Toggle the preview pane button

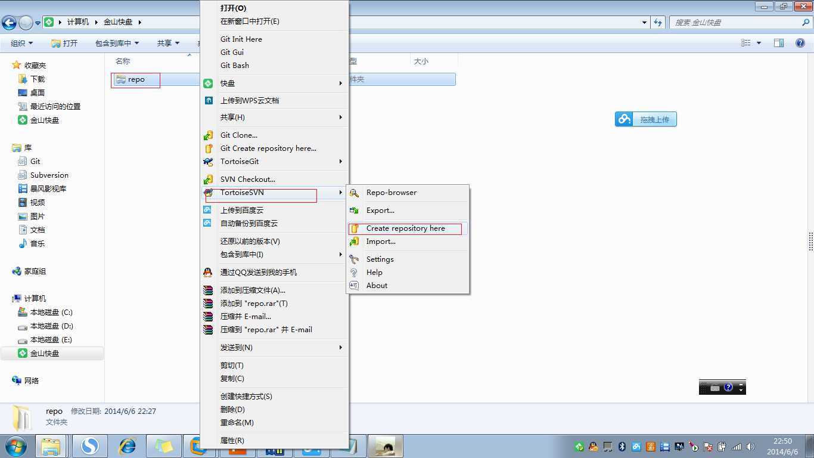click(779, 43)
